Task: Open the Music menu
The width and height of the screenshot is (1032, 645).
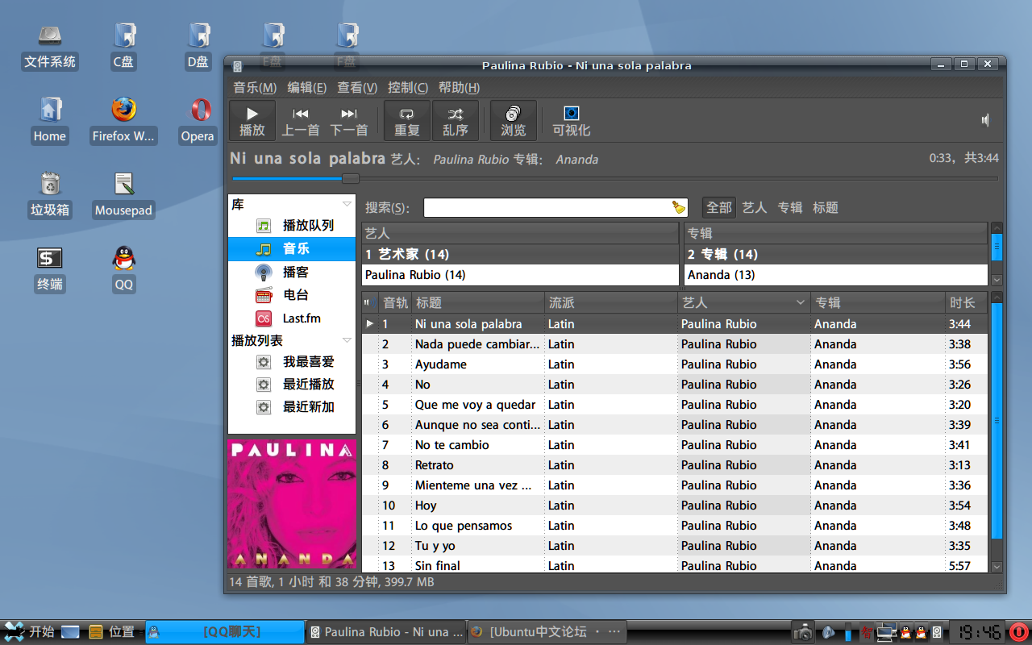Action: click(255, 88)
